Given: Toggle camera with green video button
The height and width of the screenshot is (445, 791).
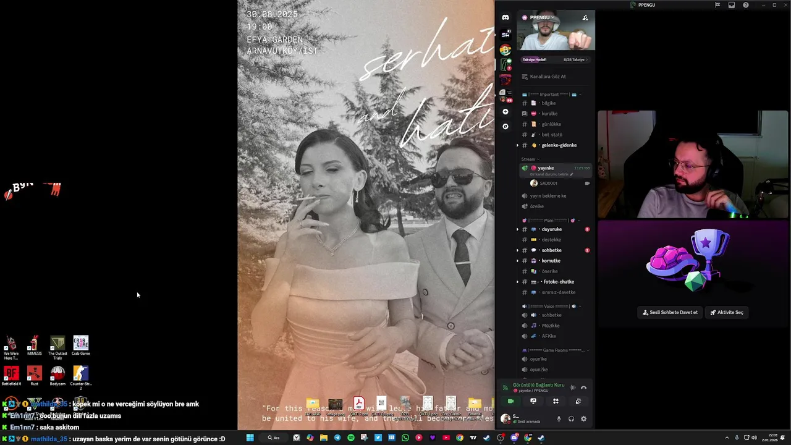Looking at the screenshot, I should (x=510, y=401).
